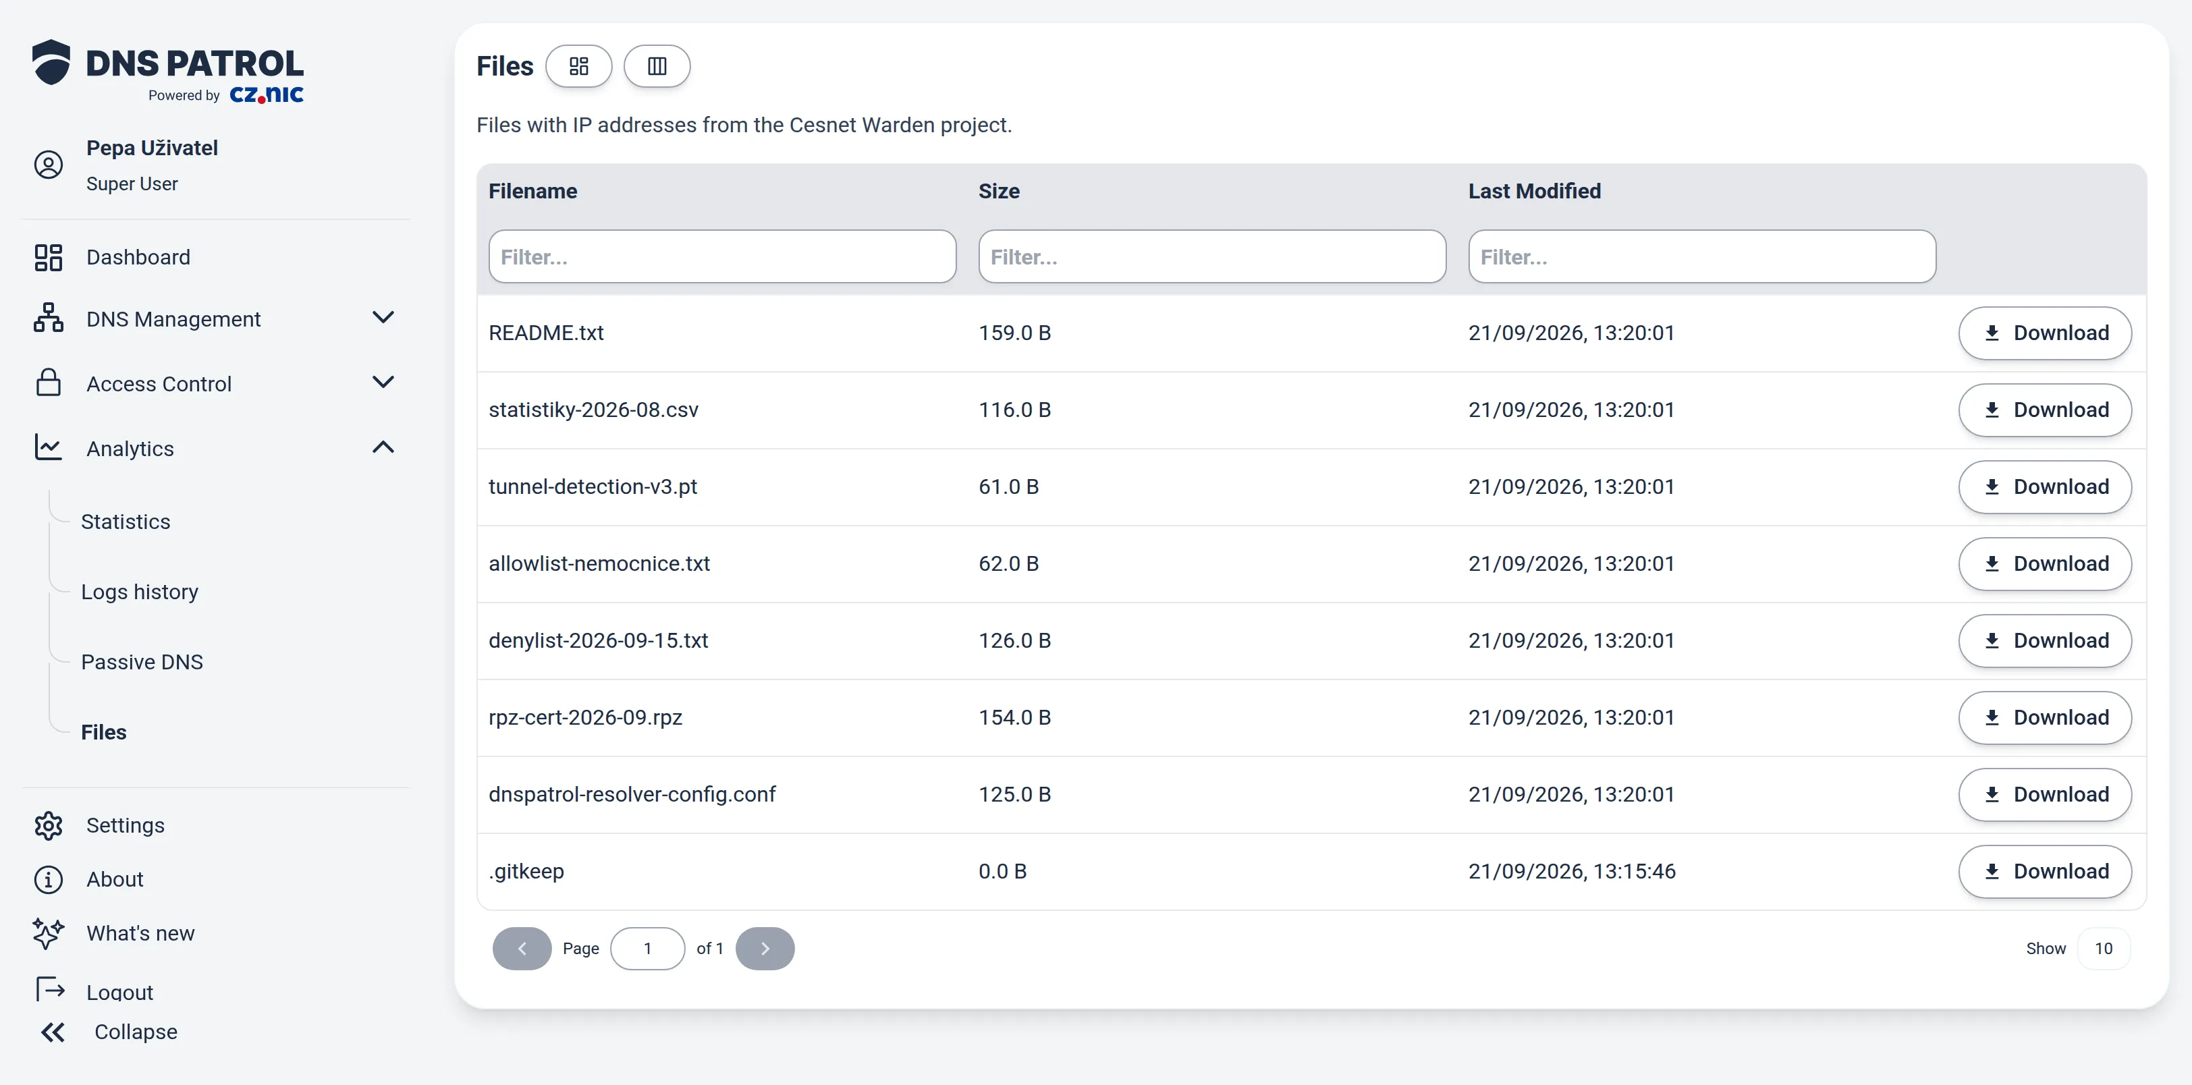The image size is (2192, 1085).
Task: Click the Analytics chart icon
Action: coord(49,447)
